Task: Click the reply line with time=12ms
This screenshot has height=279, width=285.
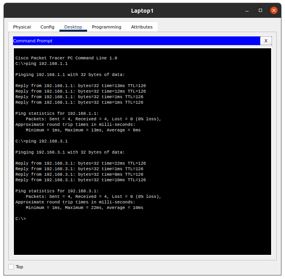Action: point(80,91)
